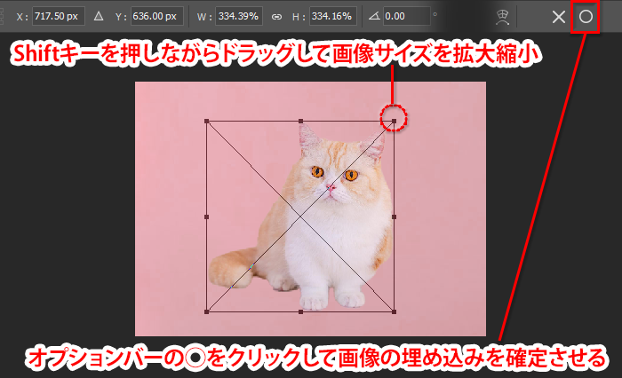Select the H height field 334.16%
Image resolution: width=622 pixels, height=378 pixels.
(332, 16)
